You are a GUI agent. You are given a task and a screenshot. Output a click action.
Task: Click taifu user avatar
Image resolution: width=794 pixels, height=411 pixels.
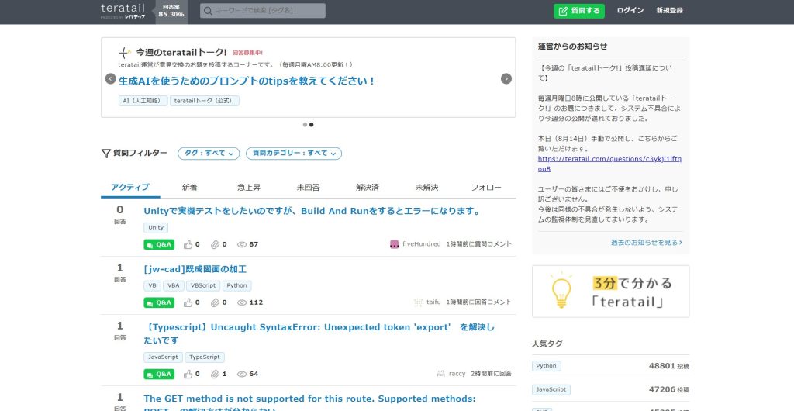tap(418, 302)
